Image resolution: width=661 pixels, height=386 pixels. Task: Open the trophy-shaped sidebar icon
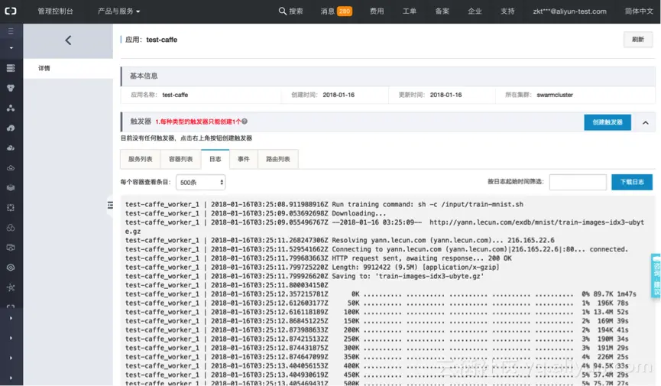pyautogui.click(x=11, y=88)
